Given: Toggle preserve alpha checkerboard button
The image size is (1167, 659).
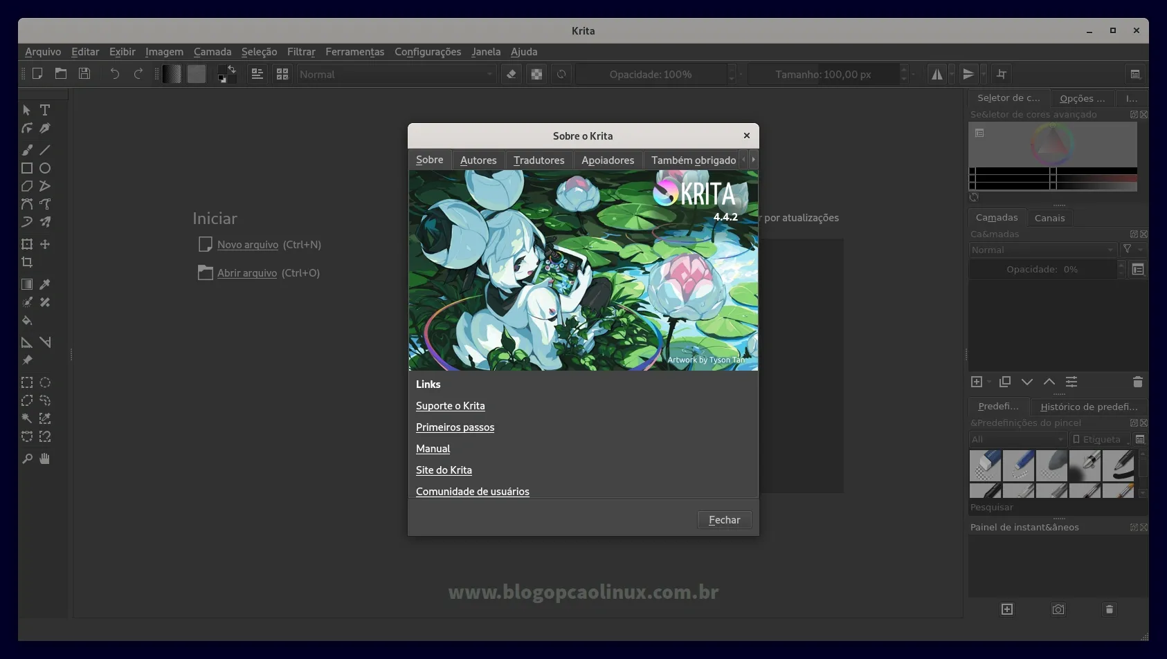Looking at the screenshot, I should point(536,74).
